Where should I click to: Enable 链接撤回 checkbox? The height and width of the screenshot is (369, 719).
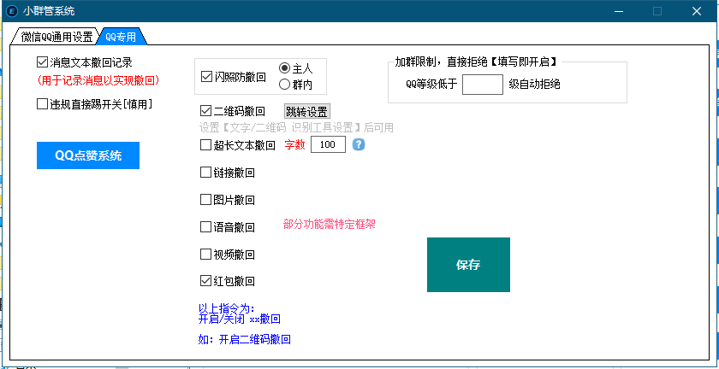(x=228, y=173)
